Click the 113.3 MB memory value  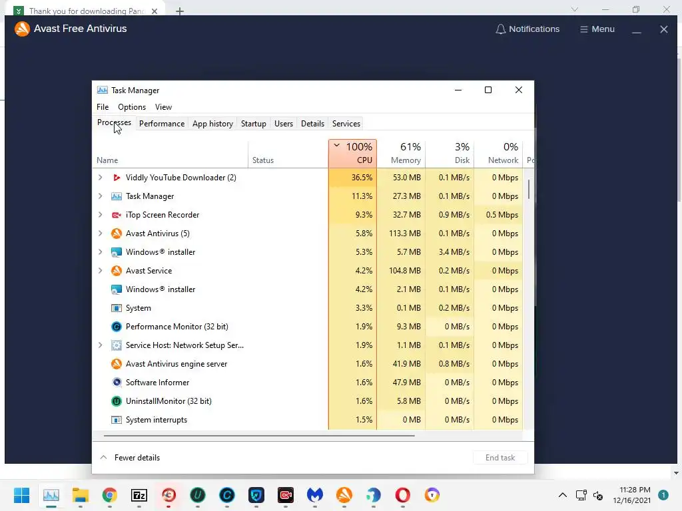pos(405,234)
